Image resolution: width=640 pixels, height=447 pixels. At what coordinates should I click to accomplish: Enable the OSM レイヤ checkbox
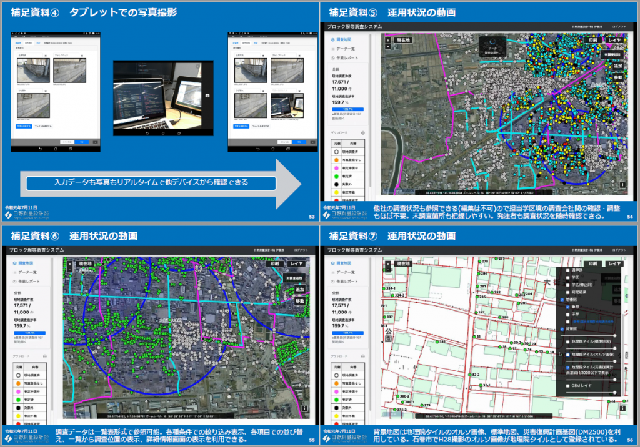pyautogui.click(x=567, y=386)
